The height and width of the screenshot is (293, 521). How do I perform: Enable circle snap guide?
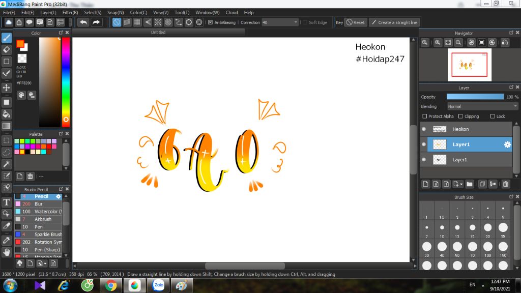(x=168, y=22)
